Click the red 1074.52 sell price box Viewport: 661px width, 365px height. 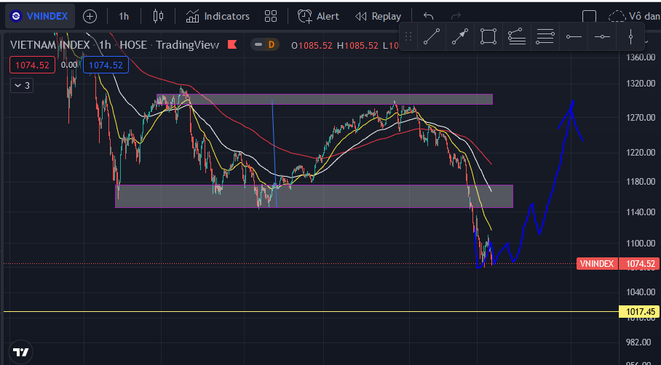pyautogui.click(x=33, y=65)
